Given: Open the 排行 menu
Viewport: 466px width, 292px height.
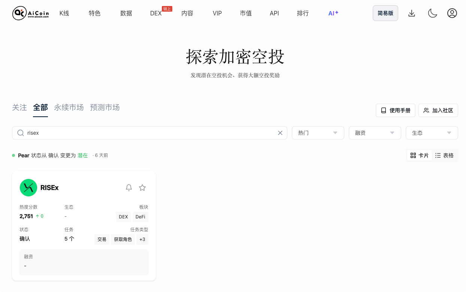Looking at the screenshot, I should (303, 13).
